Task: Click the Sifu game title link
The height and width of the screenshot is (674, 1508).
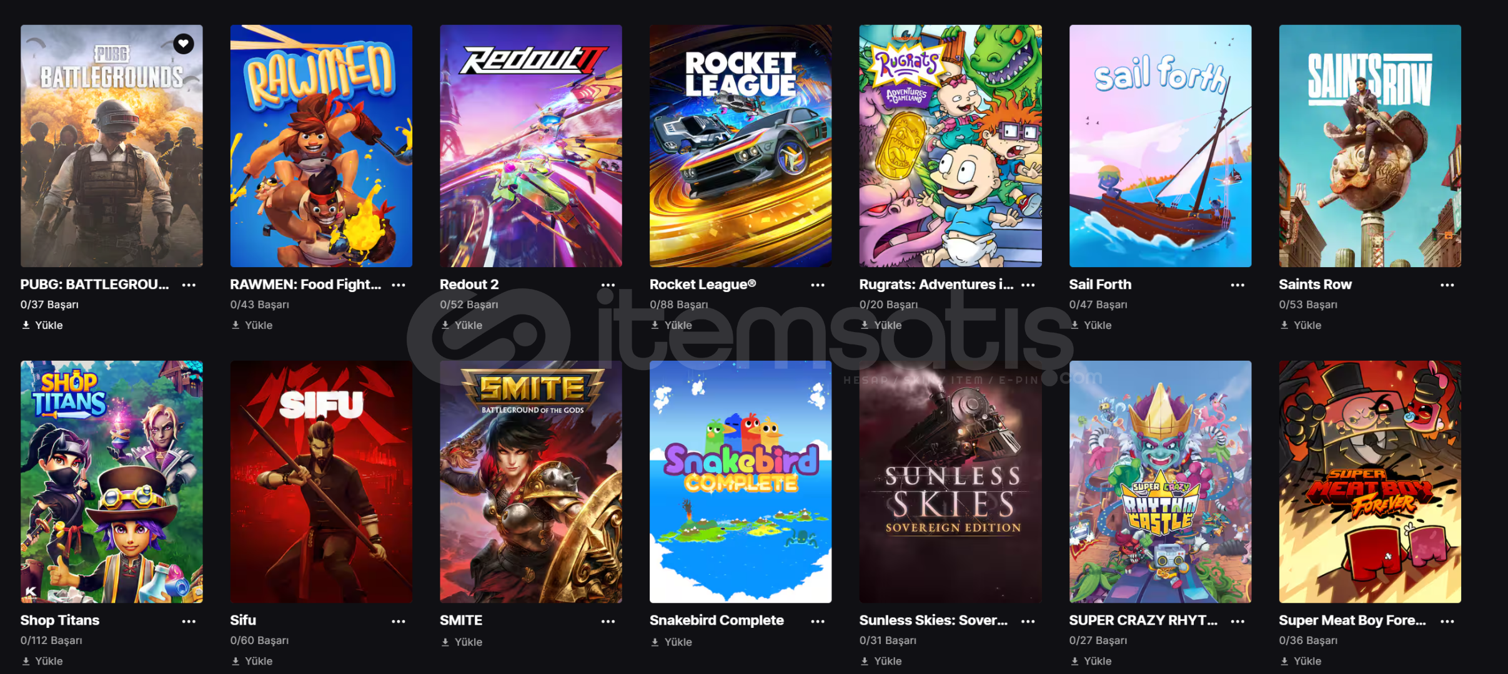Action: pyautogui.click(x=243, y=620)
